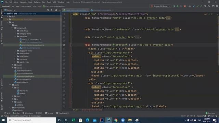This screenshot has width=219, height=123.
Task: Open the Angular CLI Server run configuration dropdown
Action: pos(160,6)
